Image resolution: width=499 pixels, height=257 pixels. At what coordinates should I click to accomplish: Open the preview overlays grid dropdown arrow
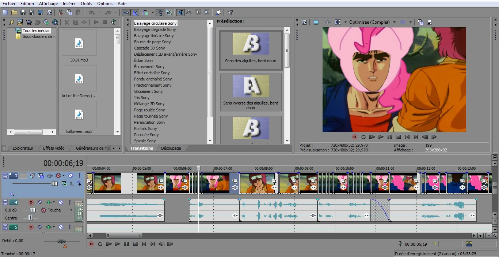(x=411, y=22)
